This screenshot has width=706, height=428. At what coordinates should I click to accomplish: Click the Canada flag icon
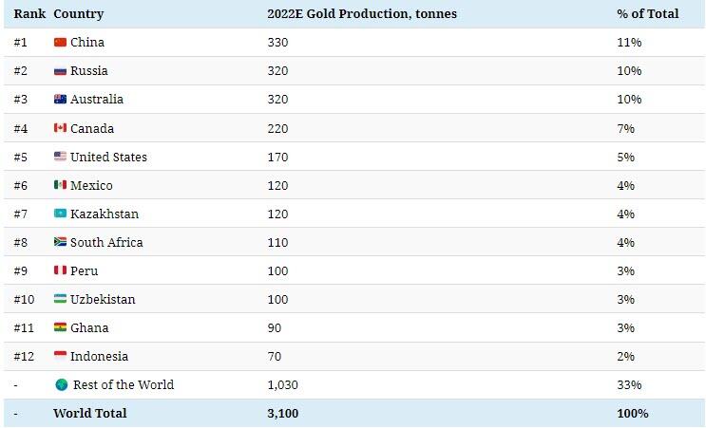tap(60, 128)
